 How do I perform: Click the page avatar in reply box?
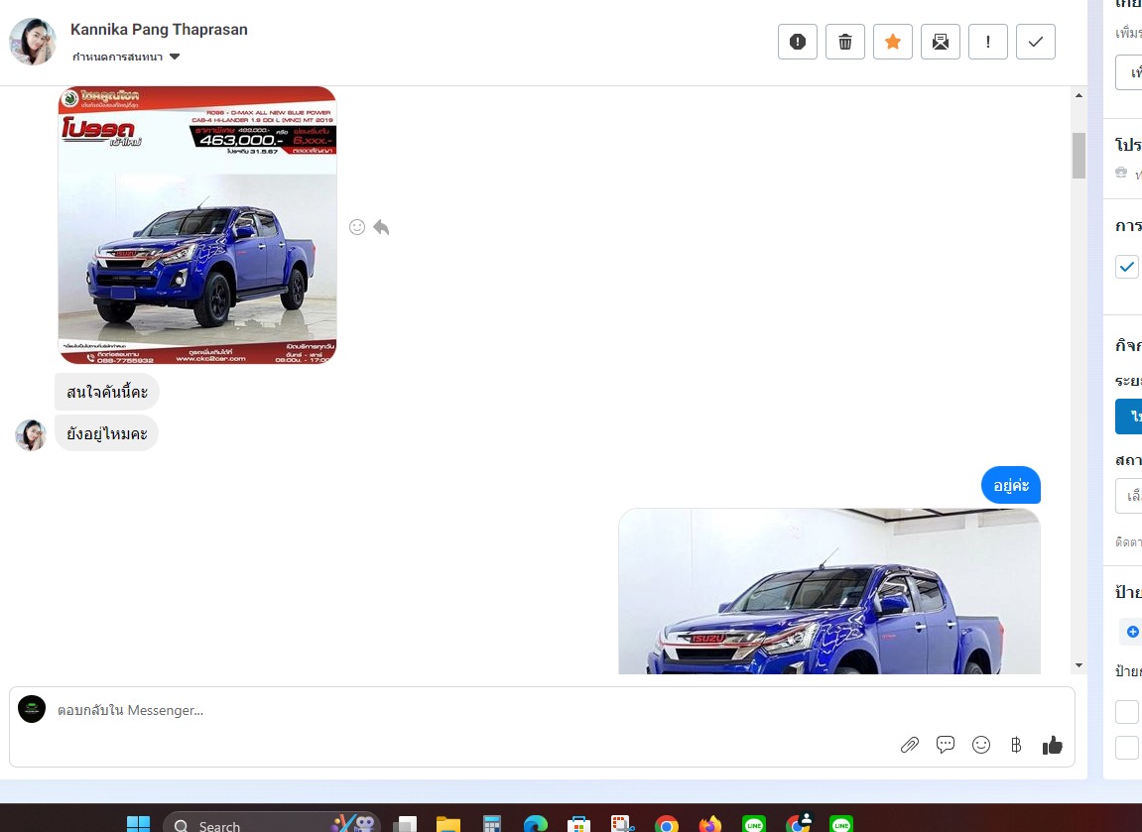click(x=32, y=709)
